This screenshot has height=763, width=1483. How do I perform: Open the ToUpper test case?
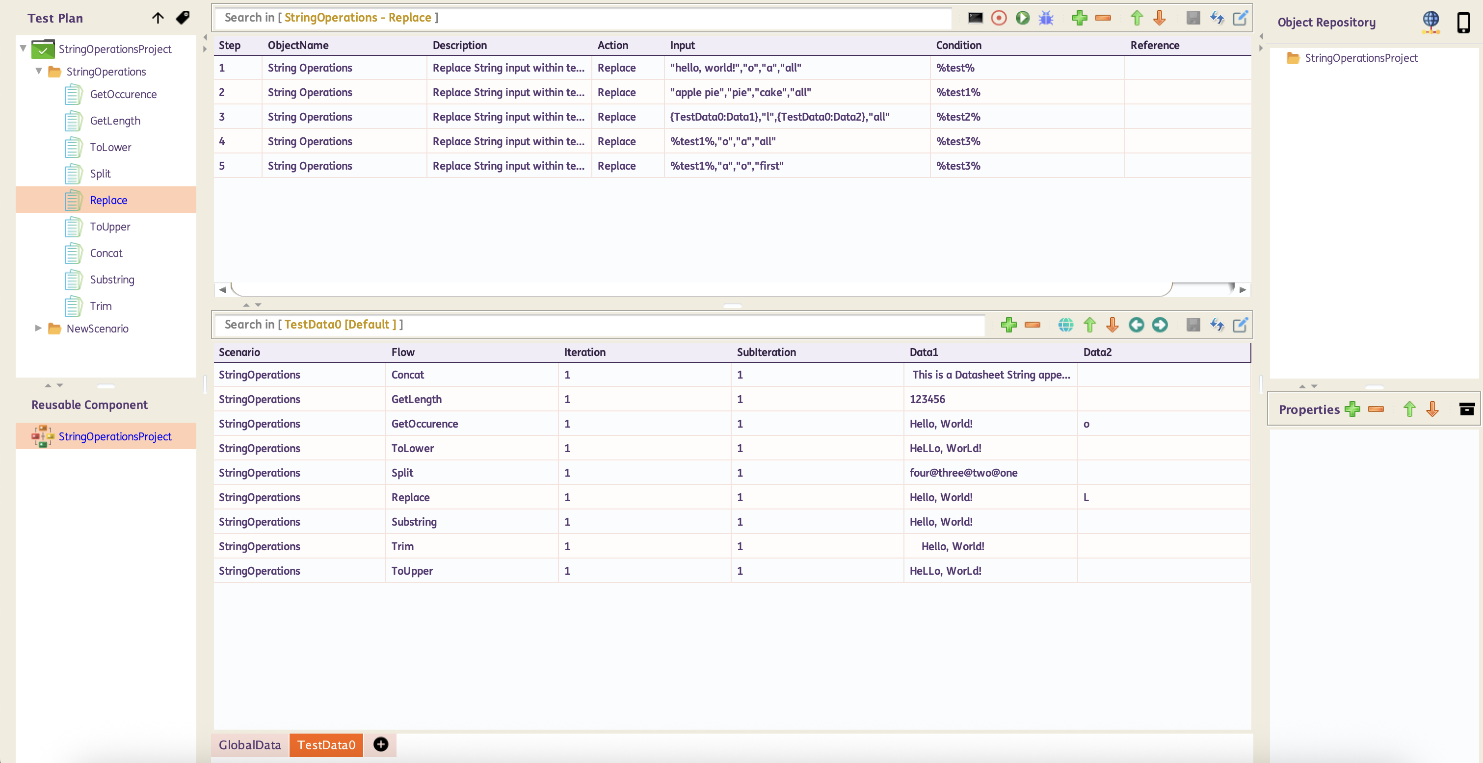[x=110, y=227]
